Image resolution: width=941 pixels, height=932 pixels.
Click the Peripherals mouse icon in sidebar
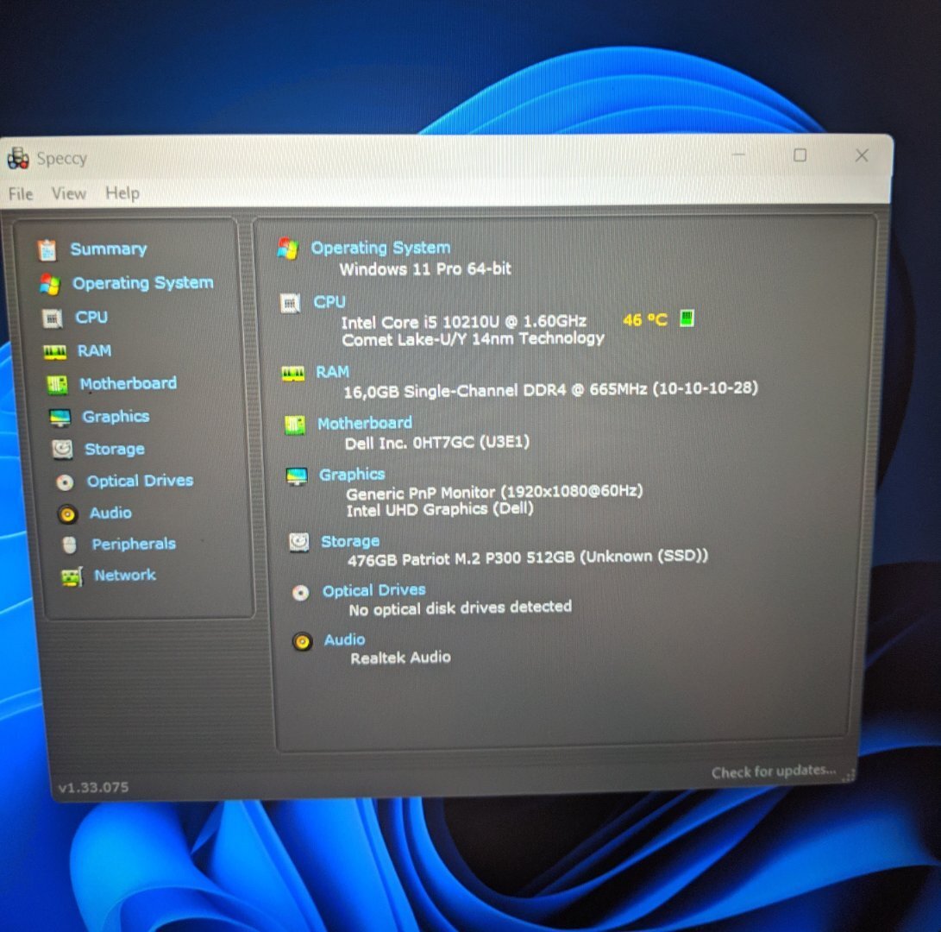[x=70, y=545]
